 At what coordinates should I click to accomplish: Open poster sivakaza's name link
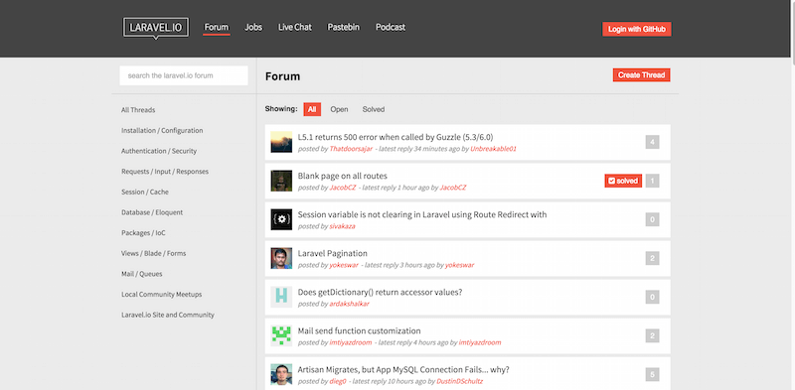342,226
